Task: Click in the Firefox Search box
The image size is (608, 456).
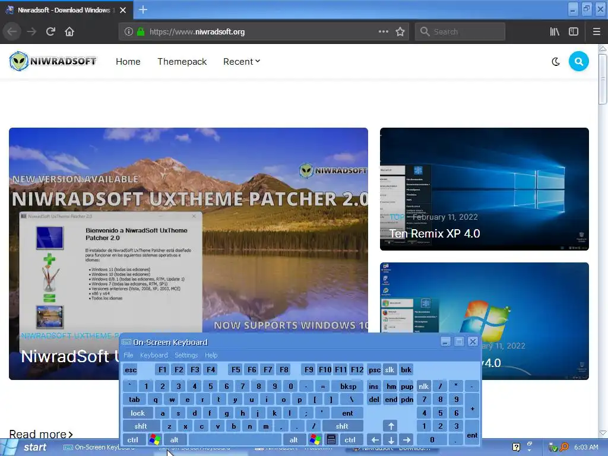Action: (460, 32)
